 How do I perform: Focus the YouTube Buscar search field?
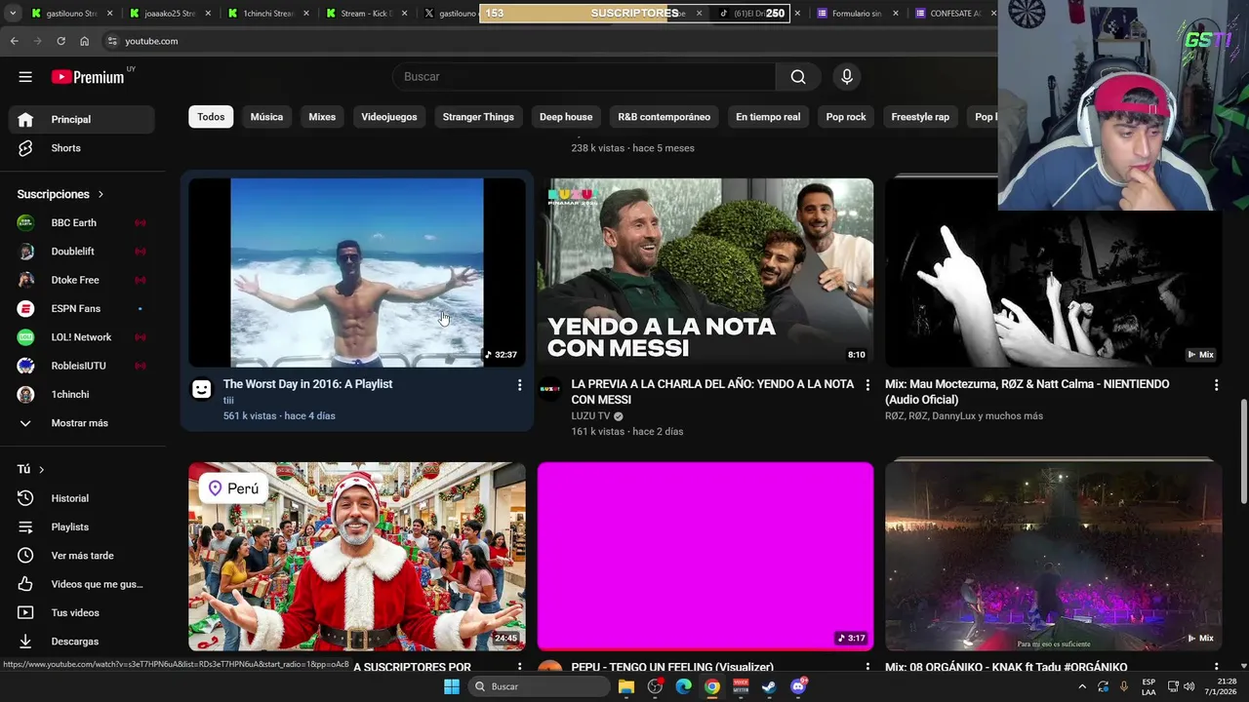pyautogui.click(x=584, y=77)
